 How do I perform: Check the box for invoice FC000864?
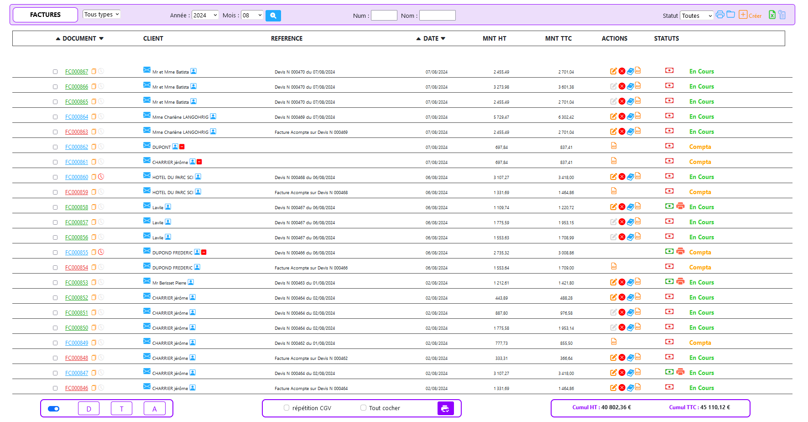click(55, 117)
